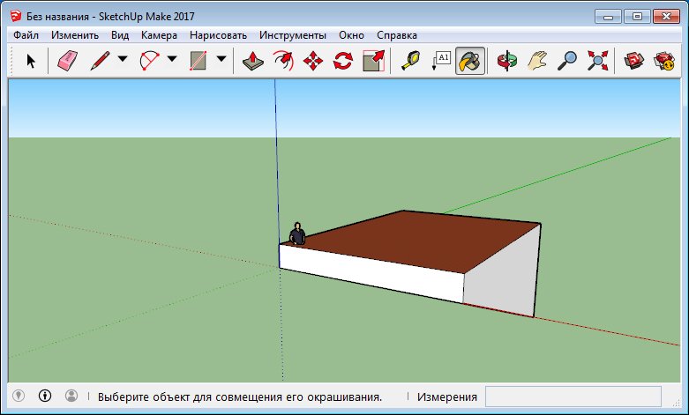Screen dimensions: 689x415
Task: Select the Move tool with red arrows
Action: (312, 60)
